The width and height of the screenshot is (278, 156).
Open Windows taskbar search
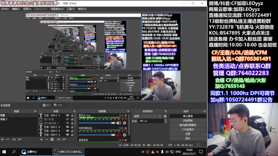tap(14, 152)
